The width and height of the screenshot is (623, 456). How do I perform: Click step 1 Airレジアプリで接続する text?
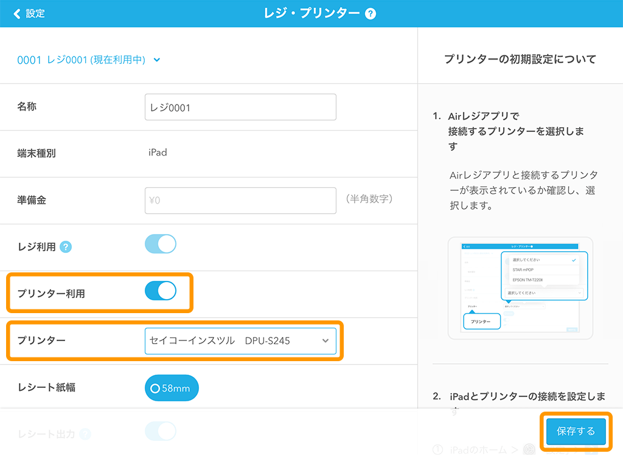coord(516,131)
